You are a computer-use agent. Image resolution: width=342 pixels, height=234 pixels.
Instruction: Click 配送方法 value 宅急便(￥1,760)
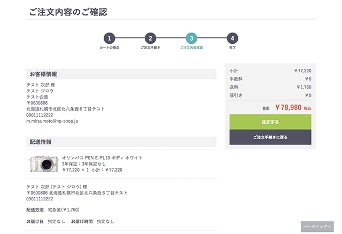64,210
